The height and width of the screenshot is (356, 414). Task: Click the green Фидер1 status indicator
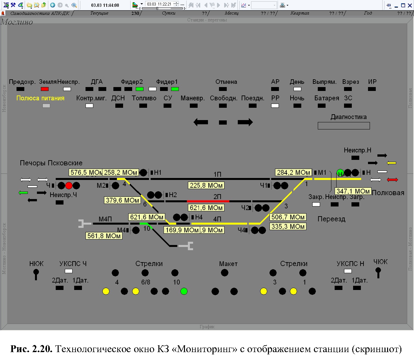[x=175, y=89]
